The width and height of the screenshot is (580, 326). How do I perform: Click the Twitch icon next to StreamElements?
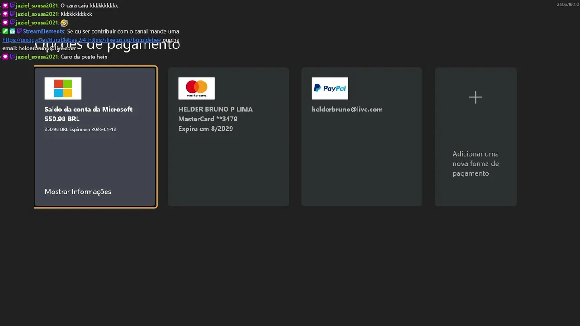(x=19, y=31)
